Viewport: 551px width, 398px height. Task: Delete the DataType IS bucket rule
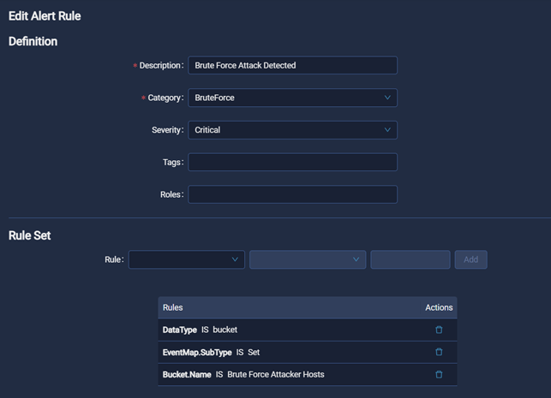click(x=439, y=330)
